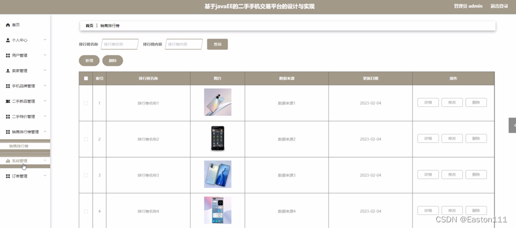Click the 排行榜名称 input field

coord(120,44)
